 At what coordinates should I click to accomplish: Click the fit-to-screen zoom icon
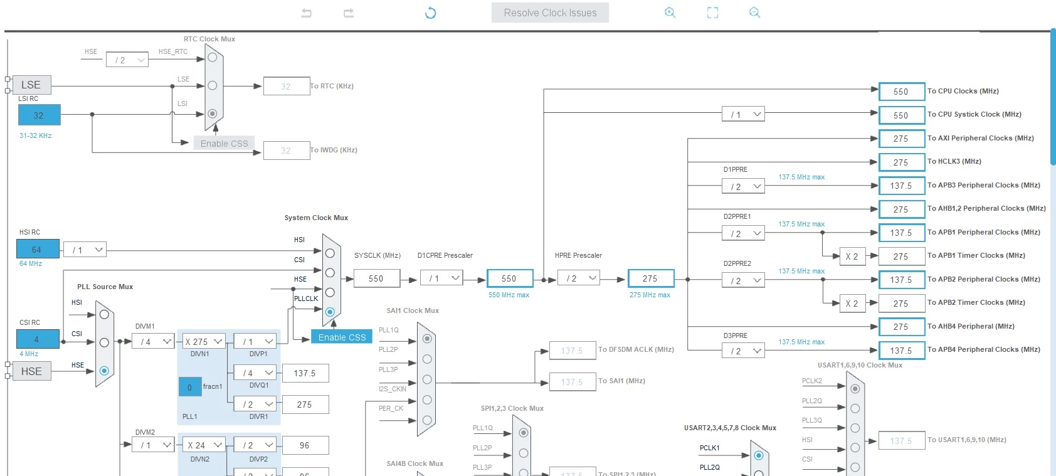[x=712, y=13]
